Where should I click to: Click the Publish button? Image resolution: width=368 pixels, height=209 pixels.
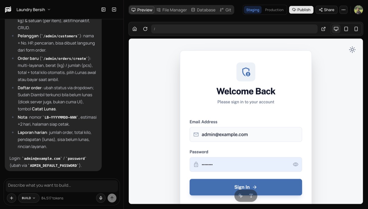click(301, 10)
